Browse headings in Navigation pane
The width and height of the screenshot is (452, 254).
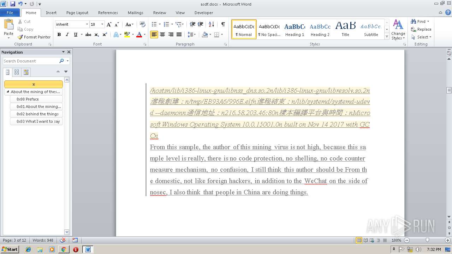click(x=8, y=72)
